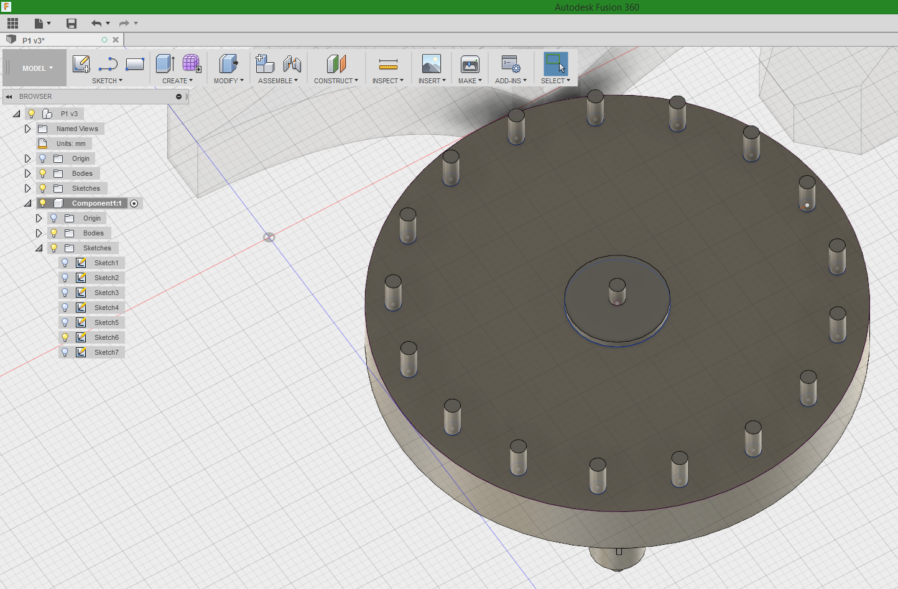898x589 pixels.
Task: Open the CONSTRUCT menu
Action: click(x=336, y=81)
